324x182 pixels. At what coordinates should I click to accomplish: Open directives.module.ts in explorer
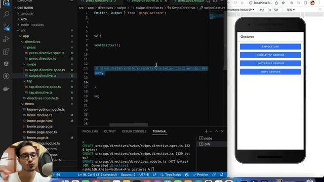(43, 98)
